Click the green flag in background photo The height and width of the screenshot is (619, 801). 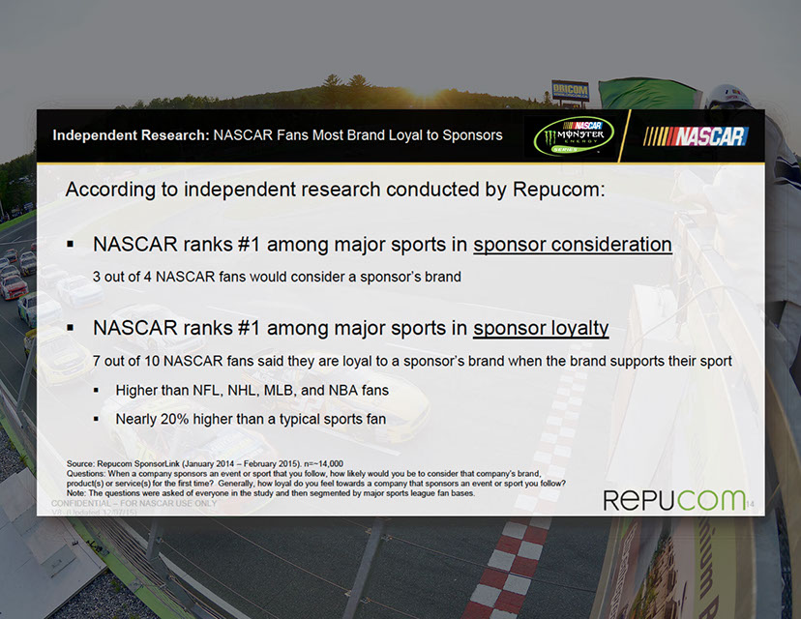click(x=635, y=94)
